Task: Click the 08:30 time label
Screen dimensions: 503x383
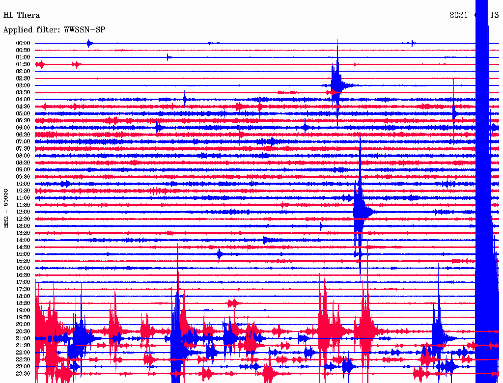Action: [x=23, y=163]
